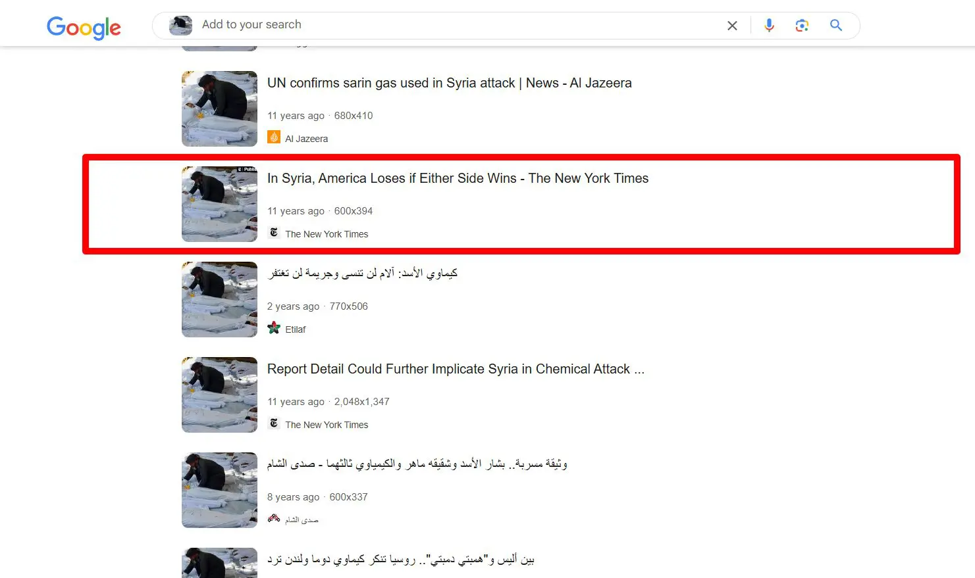Select the Etilaf star favicon

coord(274,328)
